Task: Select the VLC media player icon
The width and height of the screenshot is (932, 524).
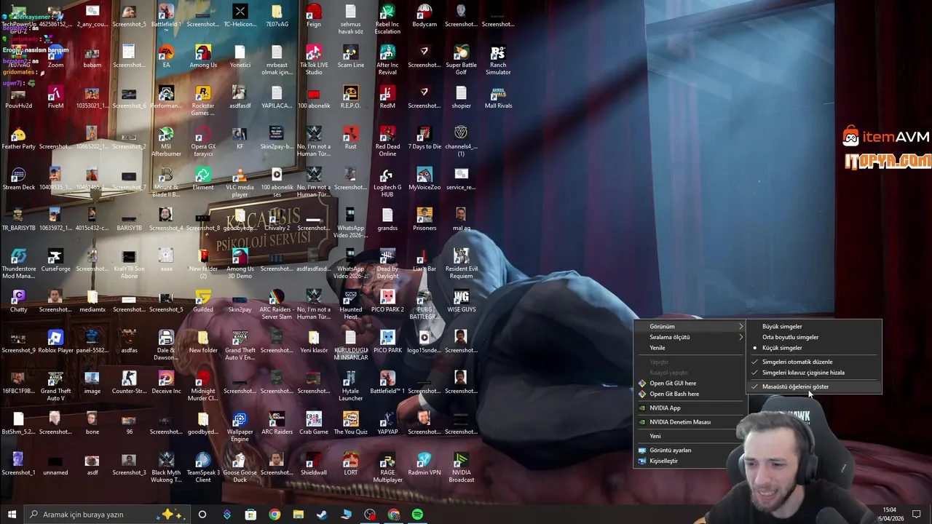Action: (240, 181)
